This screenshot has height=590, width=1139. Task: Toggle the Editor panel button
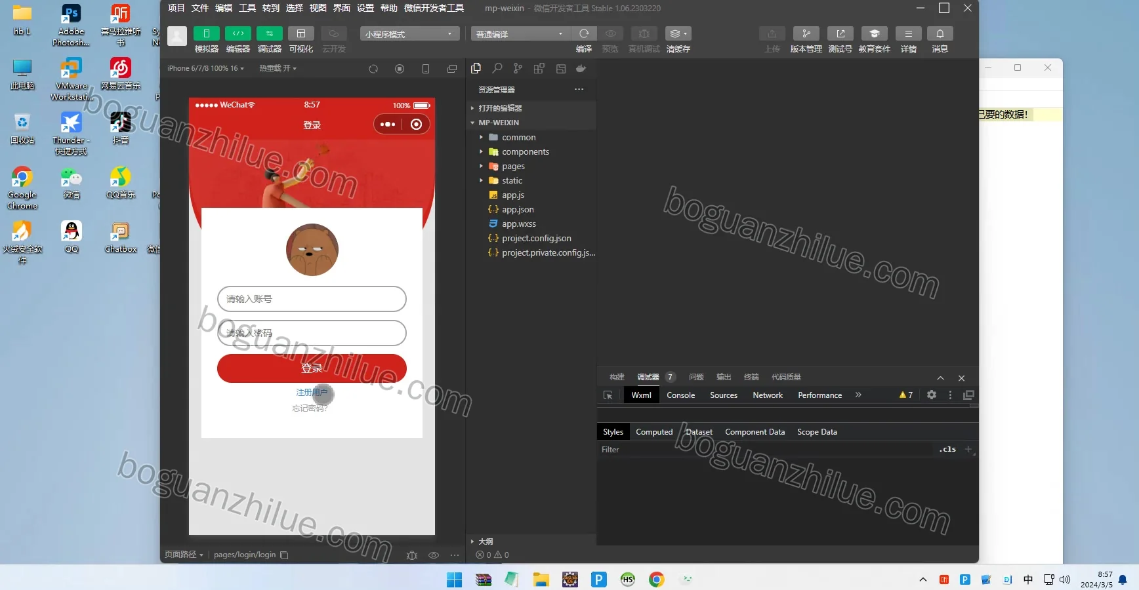(238, 33)
